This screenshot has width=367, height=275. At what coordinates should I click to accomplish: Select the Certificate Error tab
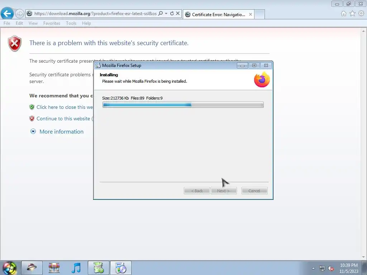218,14
